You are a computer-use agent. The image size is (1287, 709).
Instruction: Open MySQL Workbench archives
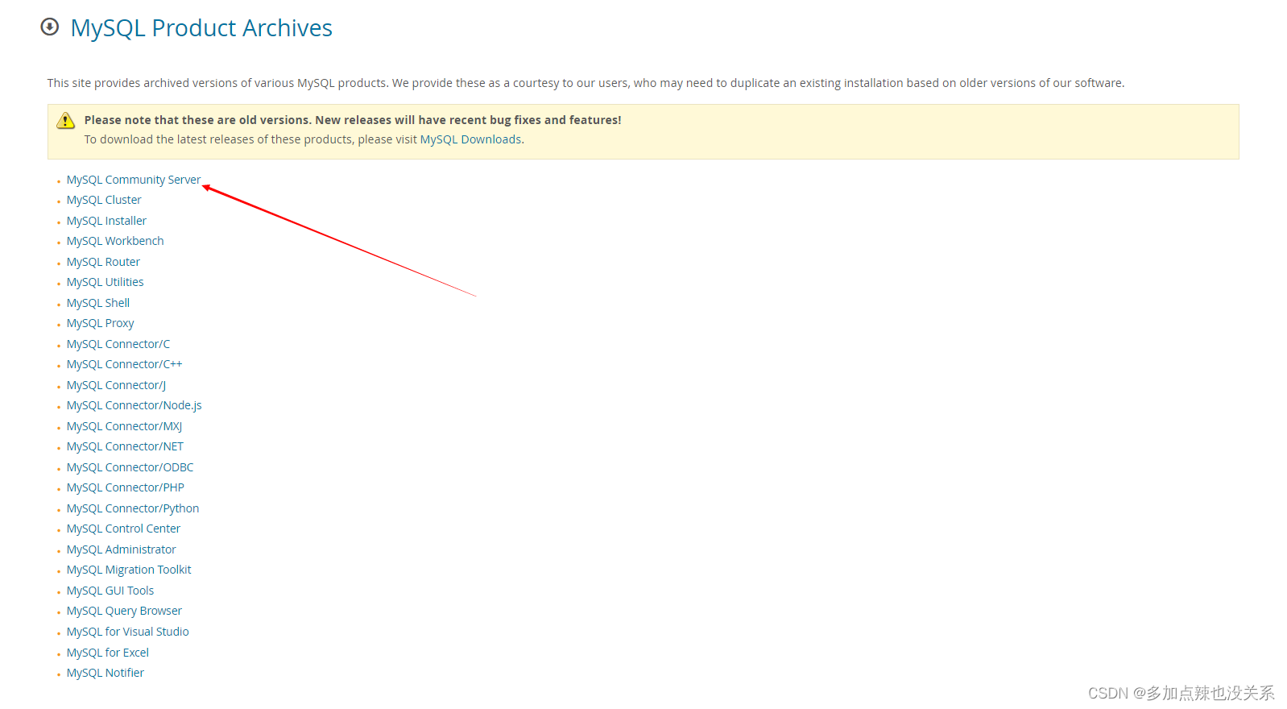[115, 241]
